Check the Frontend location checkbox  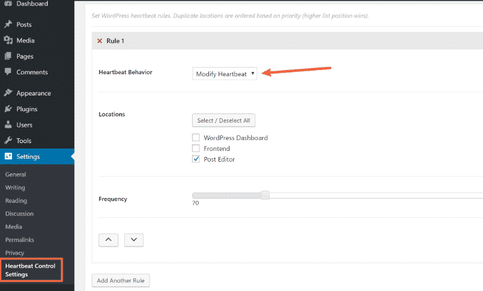click(196, 149)
